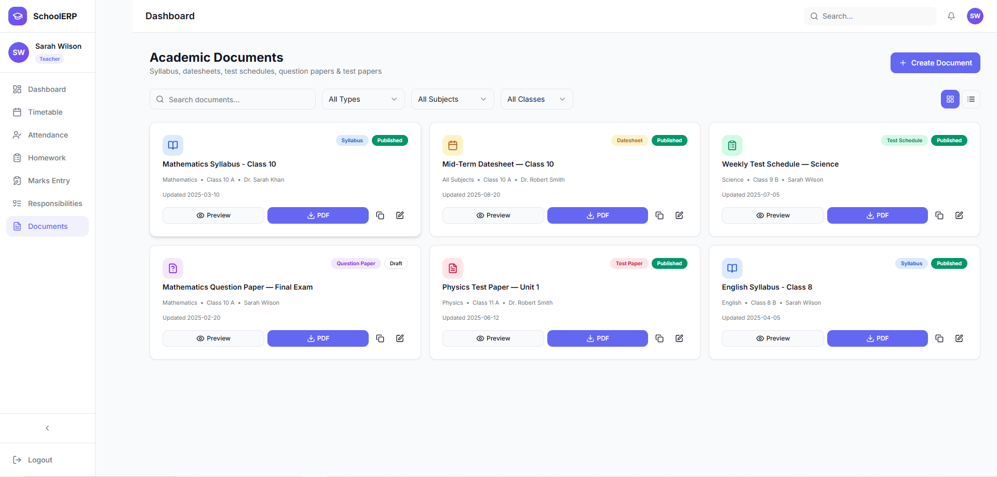
Task: Open Marks Entry from the sidebar
Action: pos(47,181)
